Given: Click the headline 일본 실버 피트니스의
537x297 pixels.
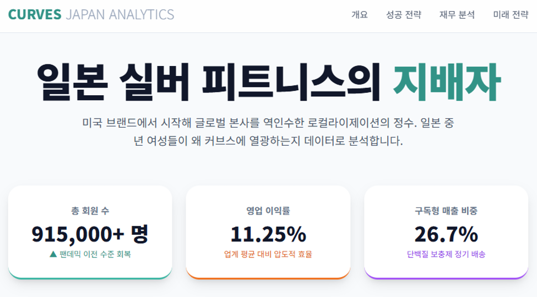Looking at the screenshot, I should (209, 82).
